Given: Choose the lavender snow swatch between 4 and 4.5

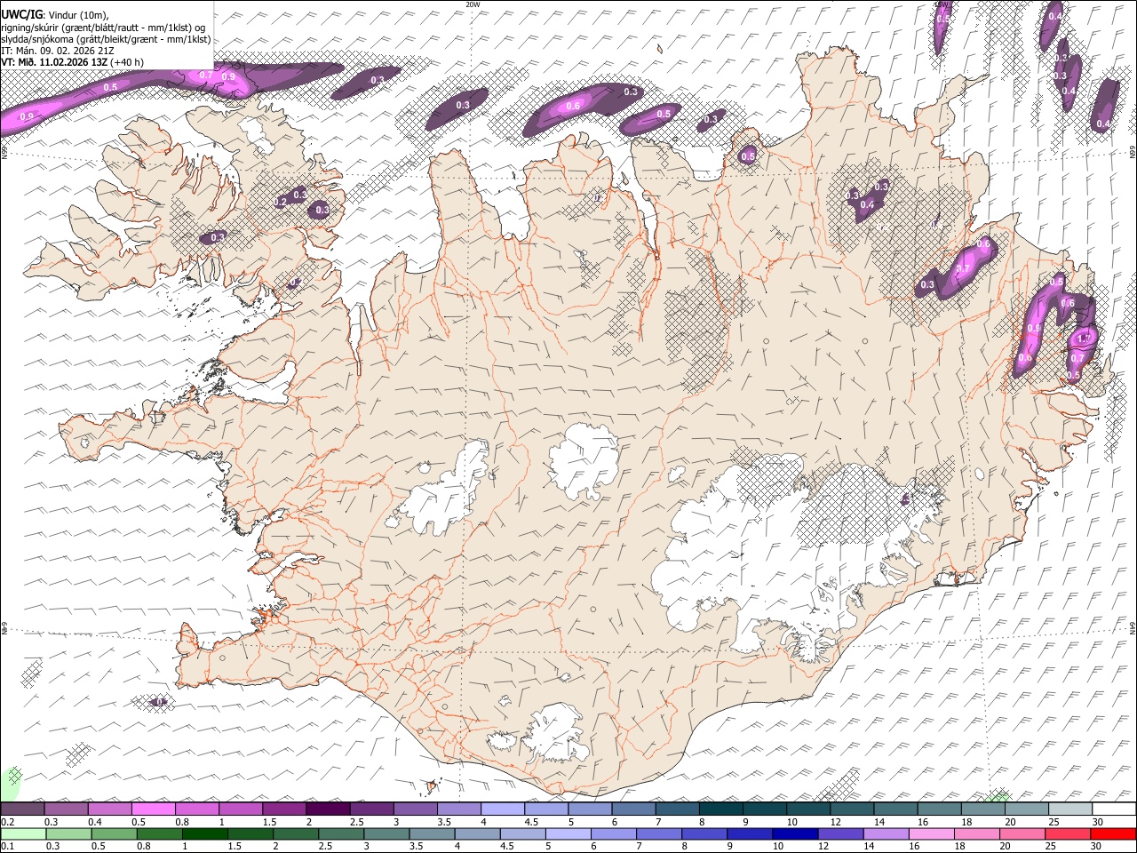Looking at the screenshot, I should tap(503, 809).
